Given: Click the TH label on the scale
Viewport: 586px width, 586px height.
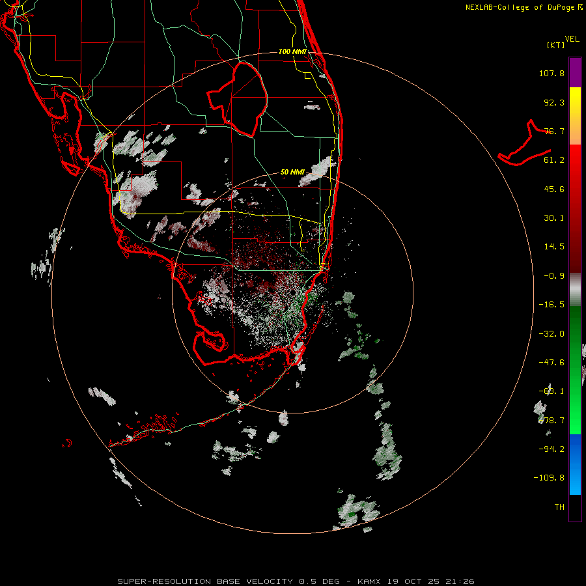Looking at the screenshot, I should [x=559, y=507].
